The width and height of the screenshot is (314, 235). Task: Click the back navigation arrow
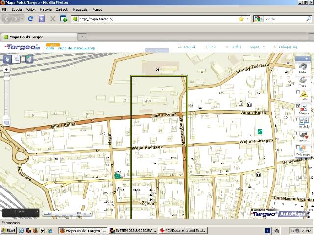pos(6,19)
